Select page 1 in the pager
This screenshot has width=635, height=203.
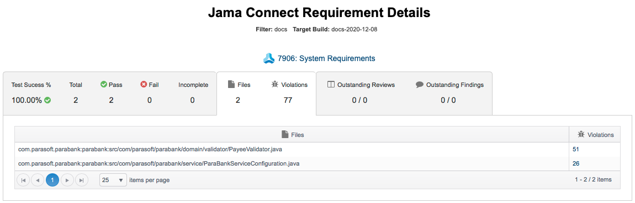[x=52, y=180]
